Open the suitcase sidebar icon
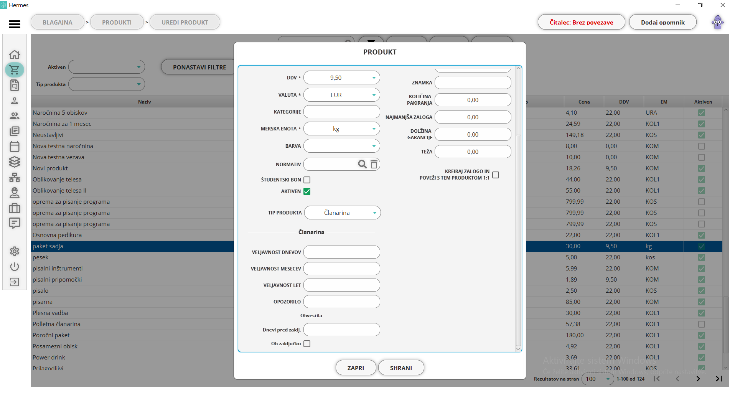 tap(15, 208)
